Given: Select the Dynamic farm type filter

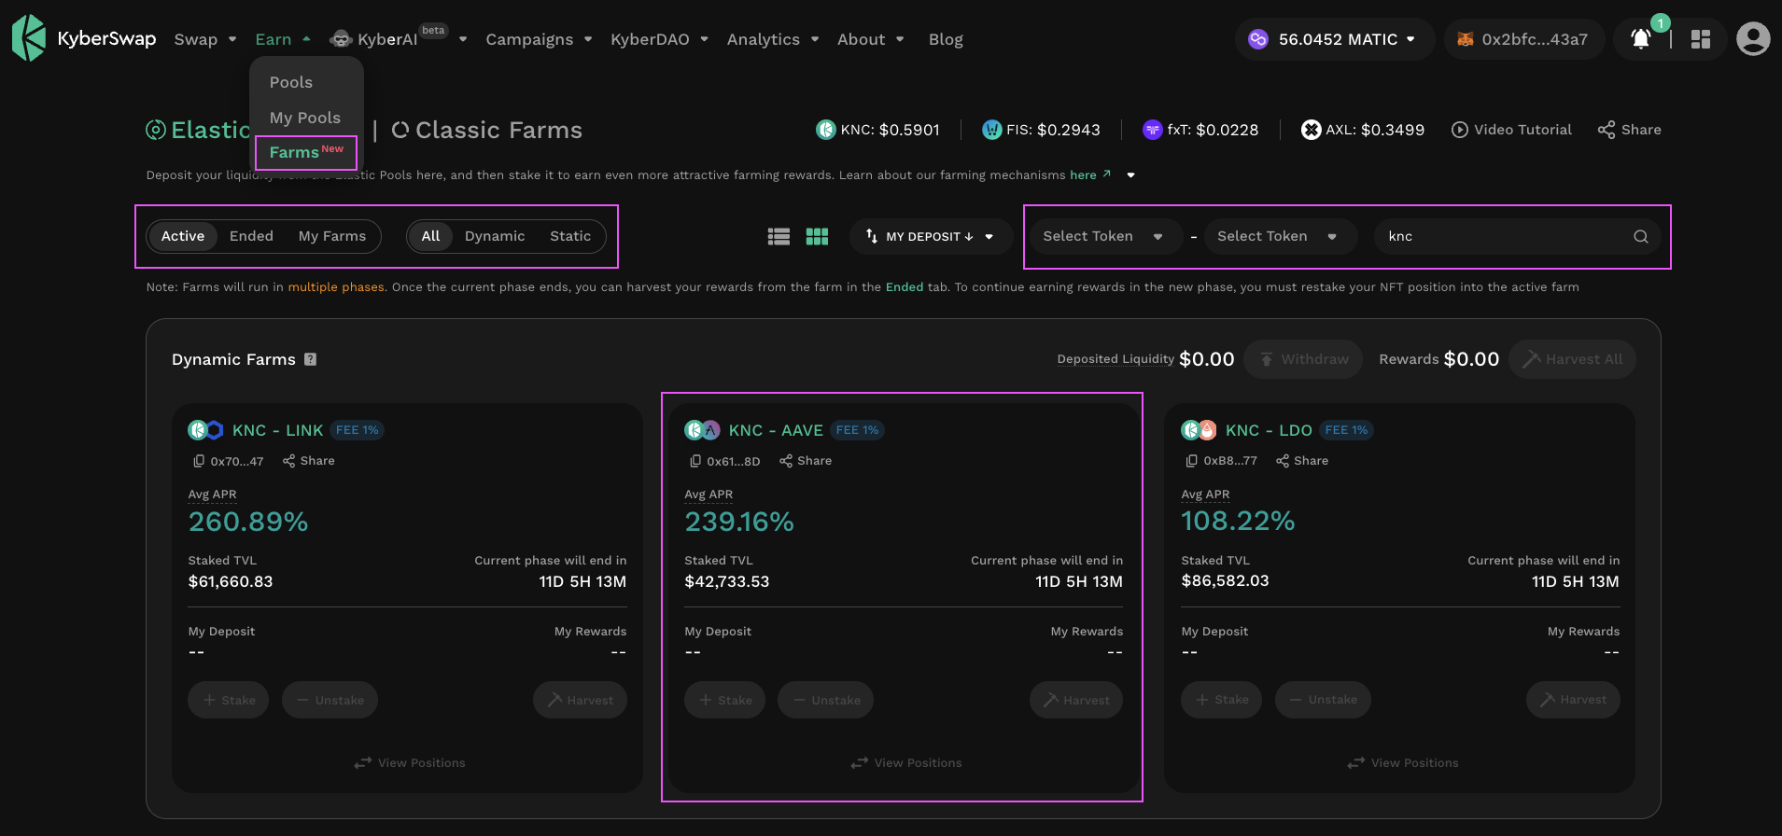Looking at the screenshot, I should click(495, 236).
